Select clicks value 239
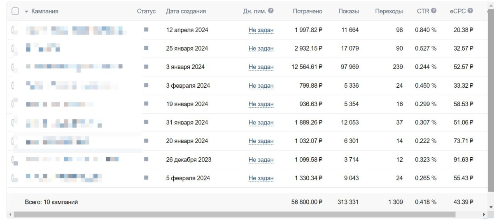The width and height of the screenshot is (494, 219). pos(398,67)
